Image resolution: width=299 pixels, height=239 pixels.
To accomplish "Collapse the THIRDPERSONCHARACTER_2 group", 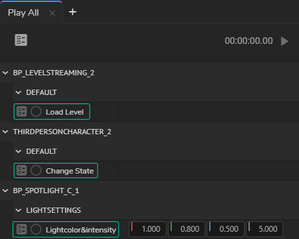I will point(5,132).
